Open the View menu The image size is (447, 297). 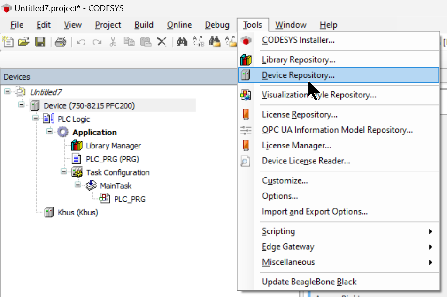(73, 25)
